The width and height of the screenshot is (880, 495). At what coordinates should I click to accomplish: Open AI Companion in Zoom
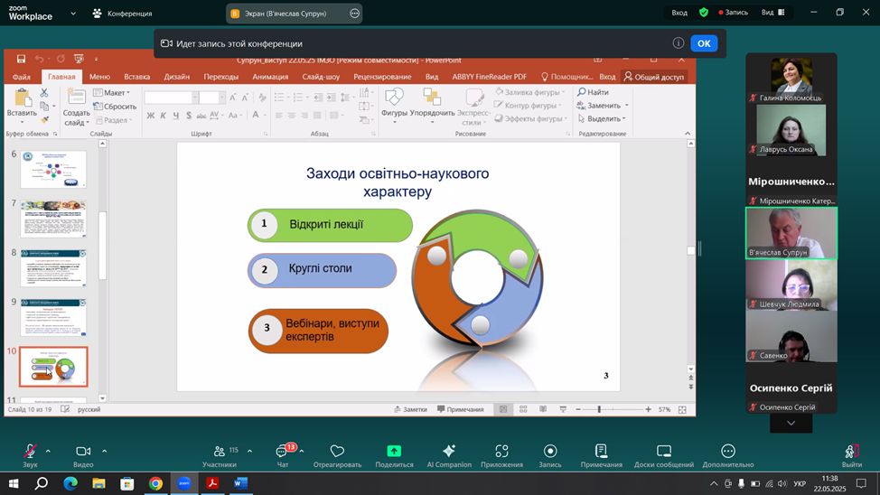(448, 452)
